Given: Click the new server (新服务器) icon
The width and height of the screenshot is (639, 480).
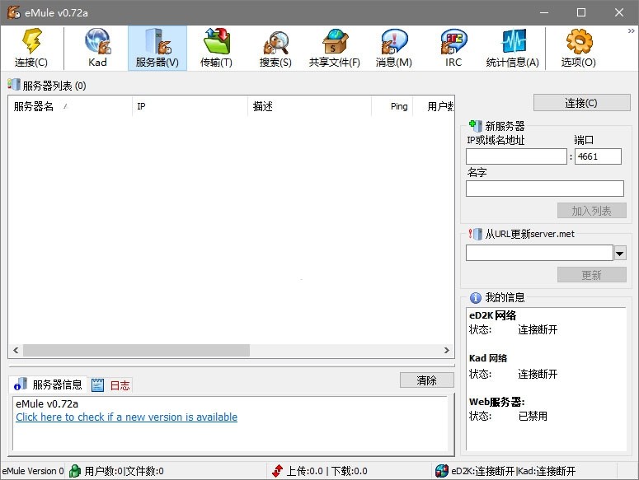Looking at the screenshot, I should [475, 125].
